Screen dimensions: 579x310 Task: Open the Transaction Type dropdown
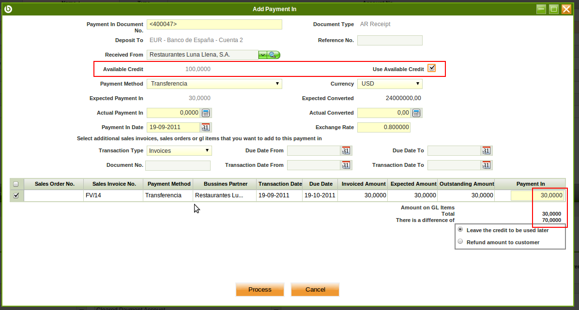179,151
